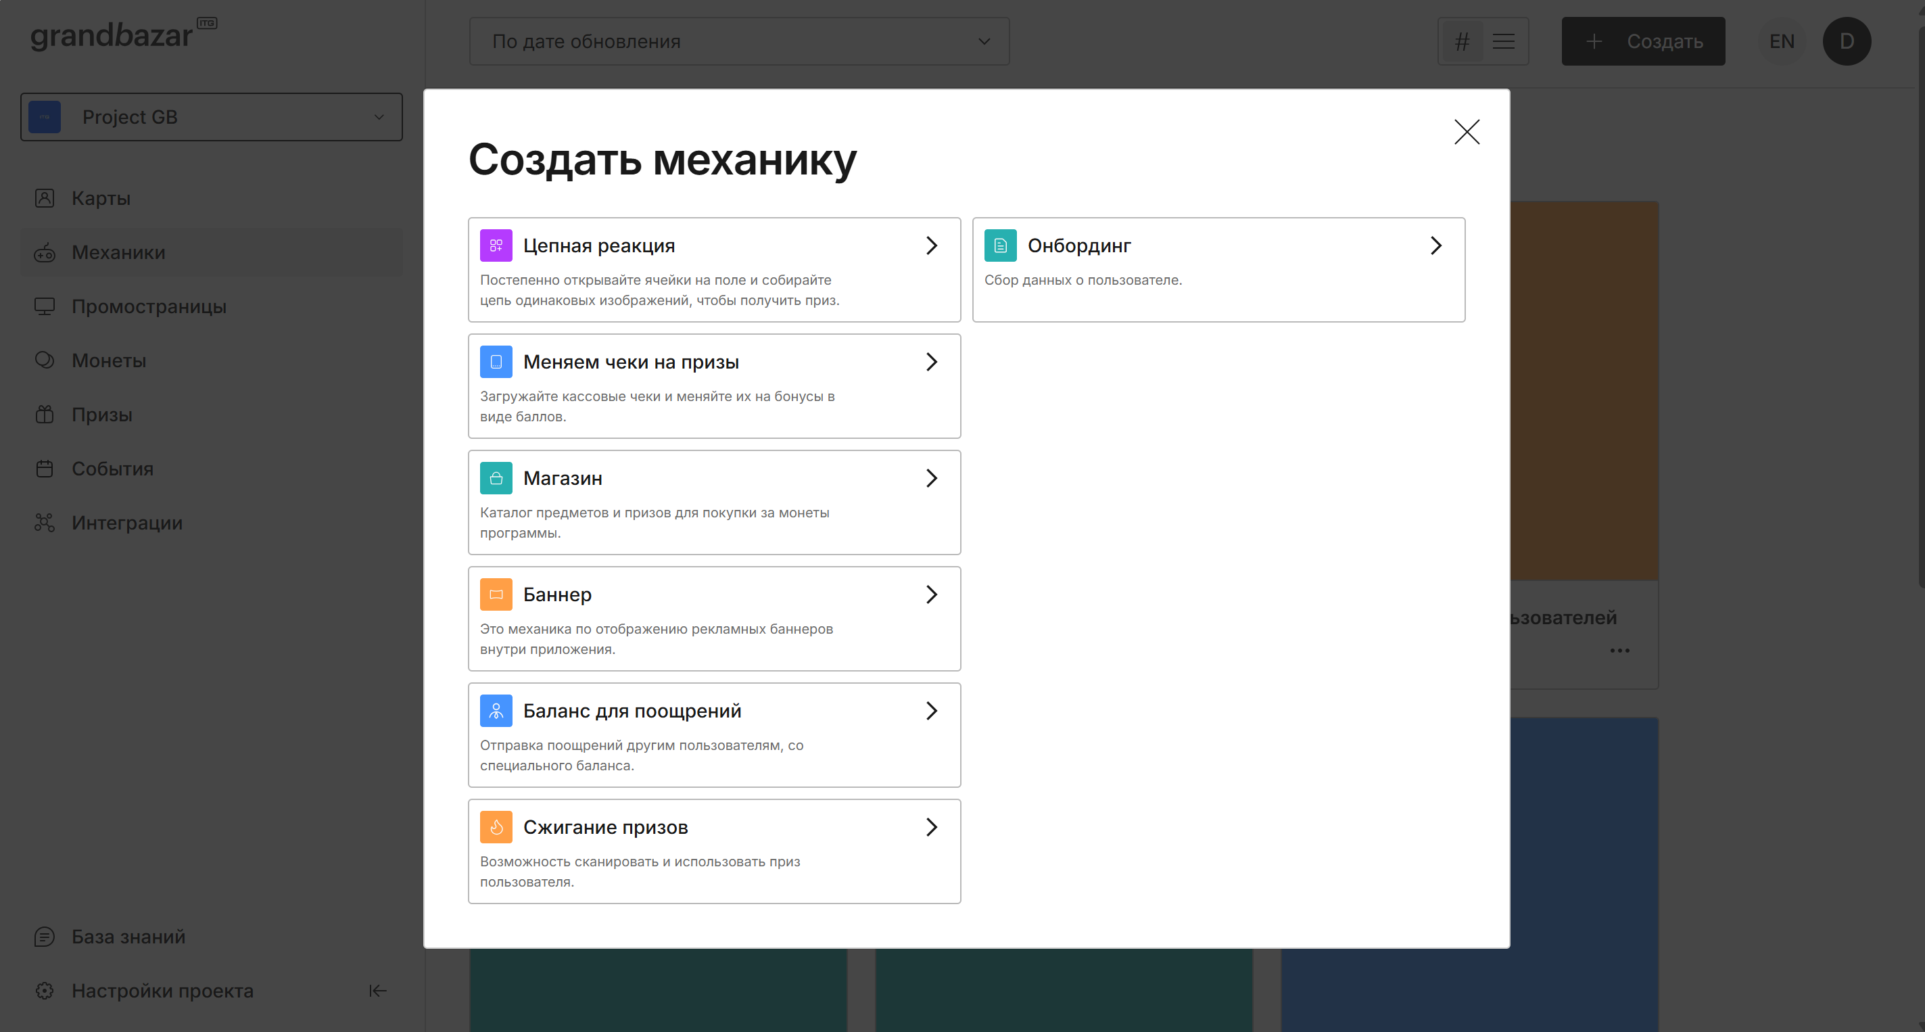Click the purple Цепная реакция icon

click(496, 245)
